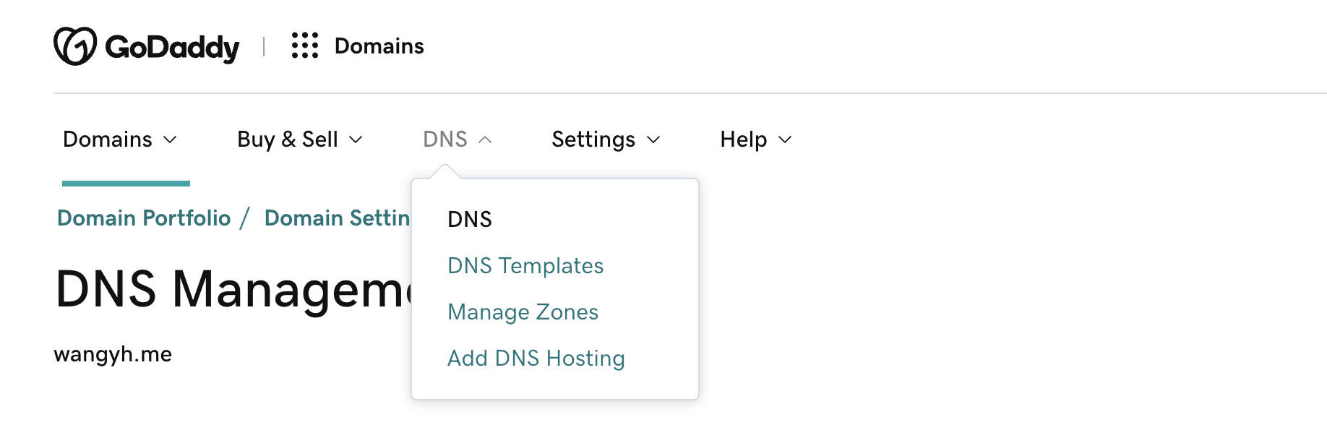The height and width of the screenshot is (425, 1327).
Task: Expand the chevron next to Domains
Action: 171,139
